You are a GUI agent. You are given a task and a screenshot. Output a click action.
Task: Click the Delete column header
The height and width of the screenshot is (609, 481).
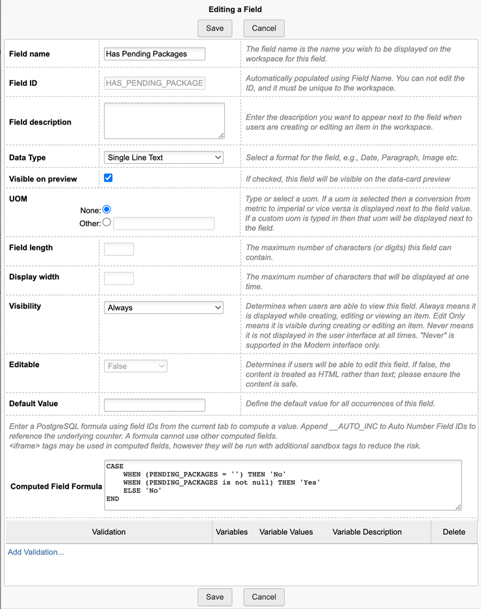(454, 532)
